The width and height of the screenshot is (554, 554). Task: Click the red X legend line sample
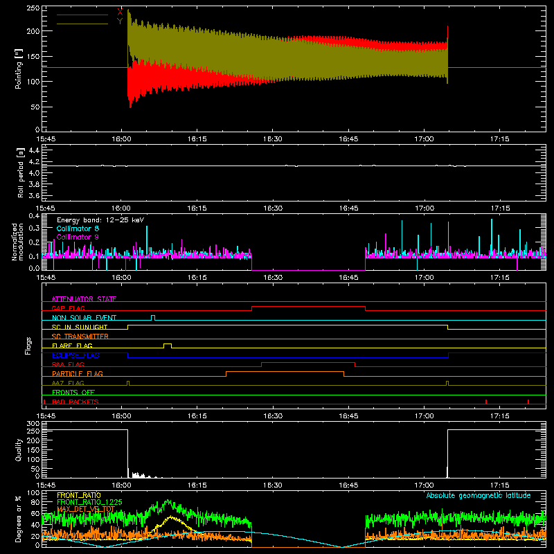pos(82,15)
